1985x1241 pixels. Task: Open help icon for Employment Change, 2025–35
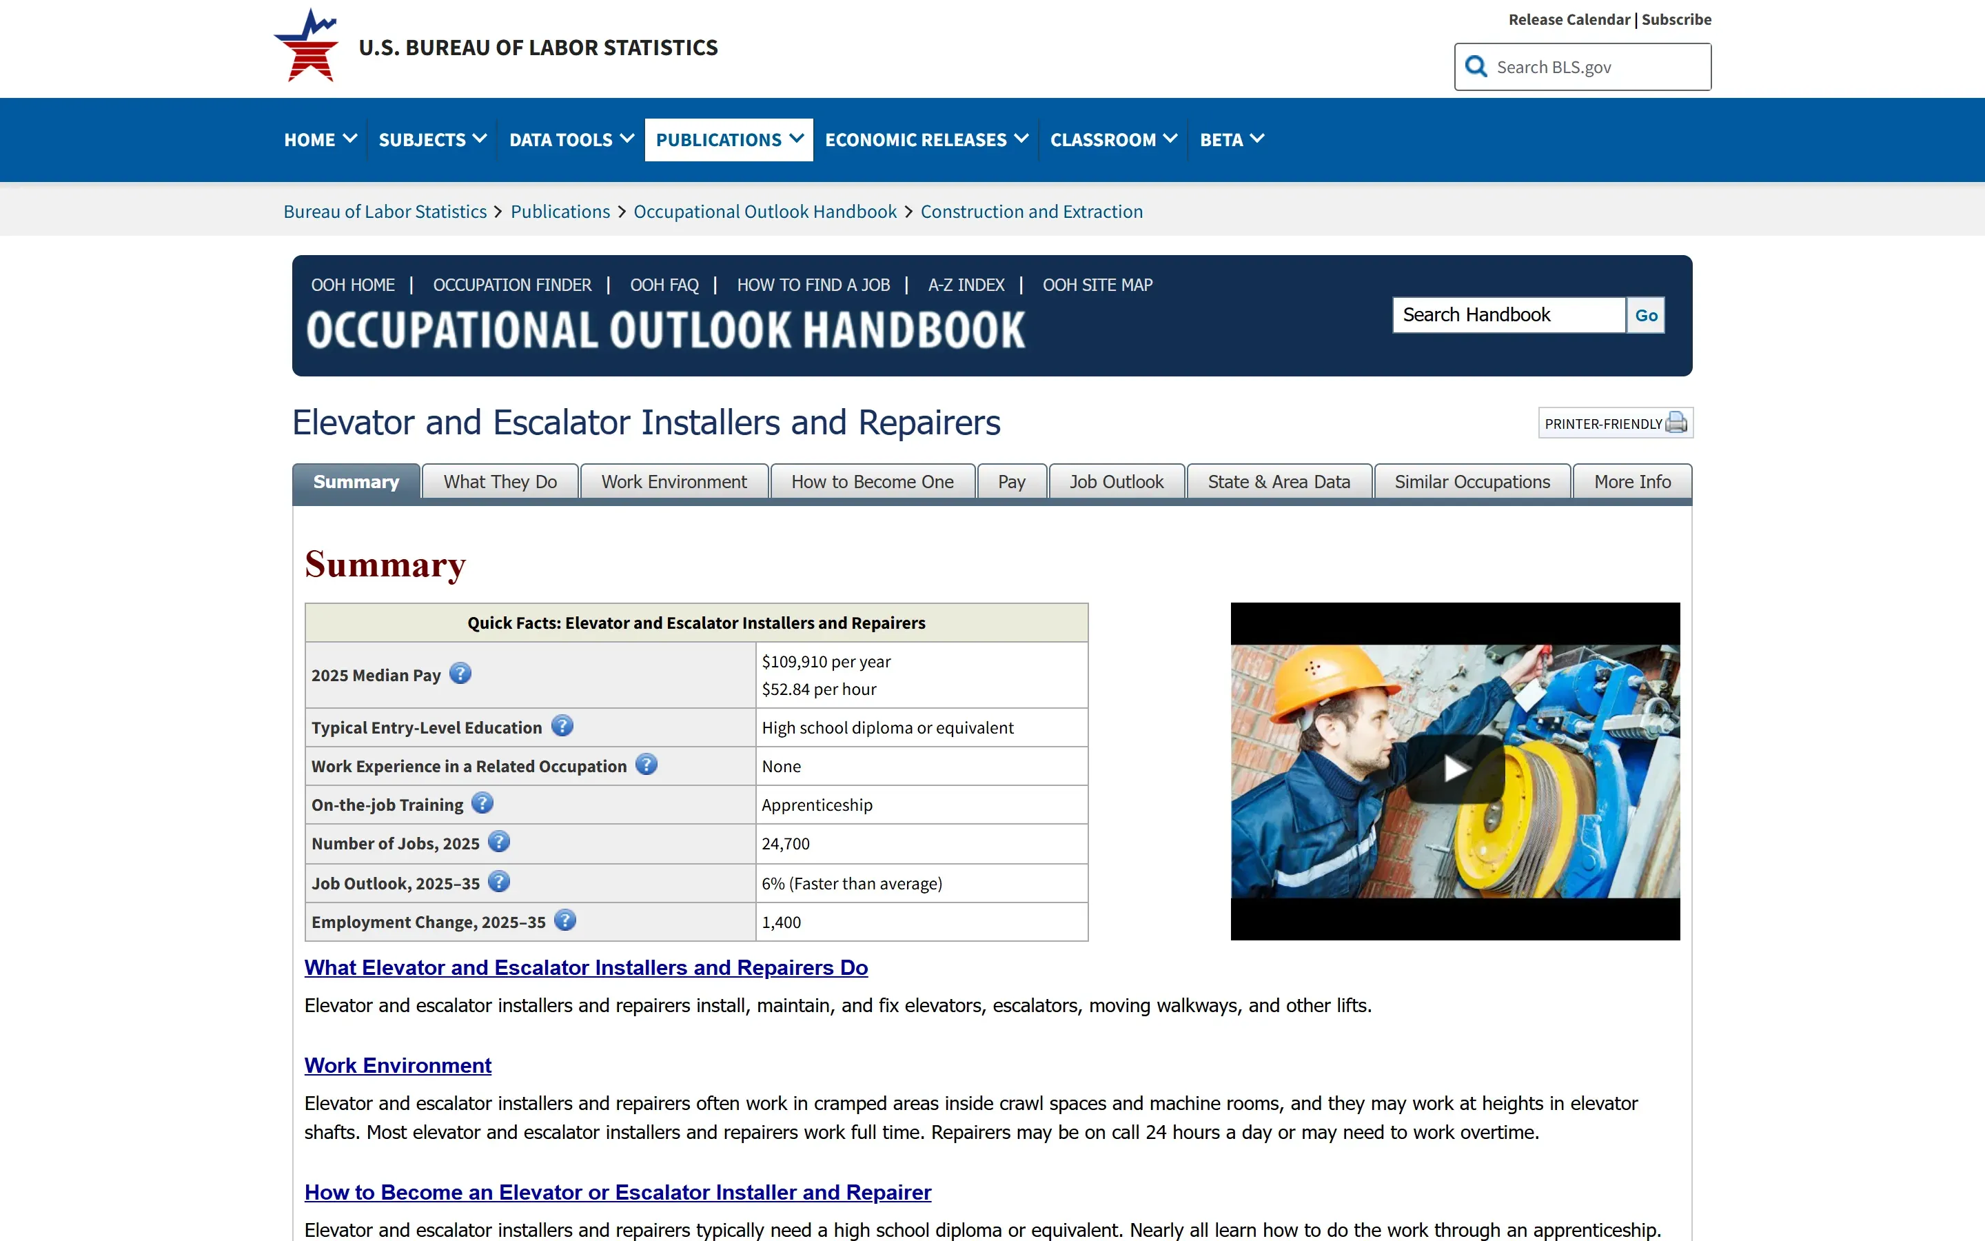(x=565, y=921)
